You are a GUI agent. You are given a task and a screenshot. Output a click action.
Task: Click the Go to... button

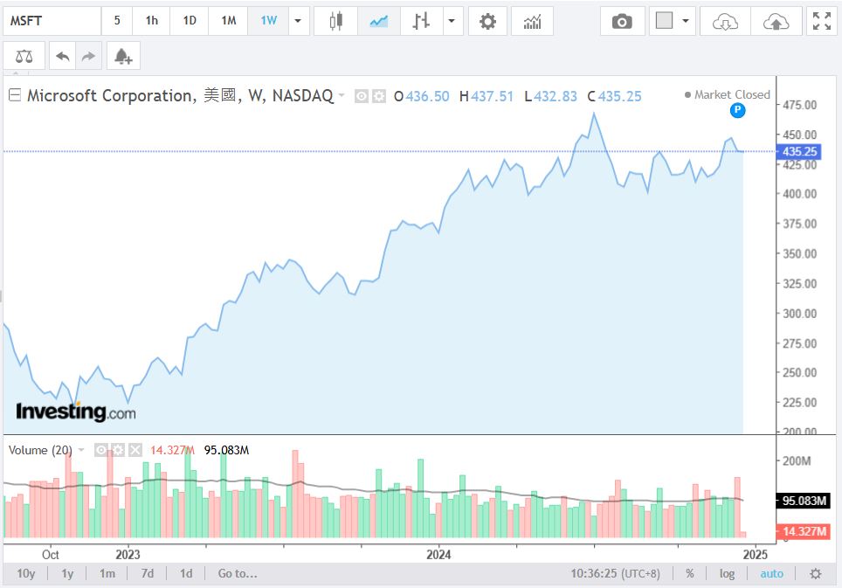(238, 574)
